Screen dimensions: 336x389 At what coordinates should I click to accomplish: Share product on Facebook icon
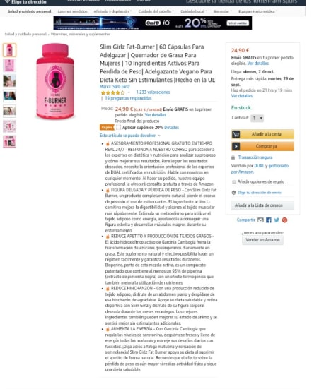click(268, 220)
